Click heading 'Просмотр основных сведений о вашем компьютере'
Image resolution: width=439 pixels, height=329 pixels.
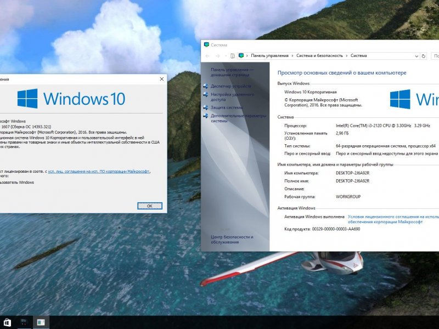point(342,73)
